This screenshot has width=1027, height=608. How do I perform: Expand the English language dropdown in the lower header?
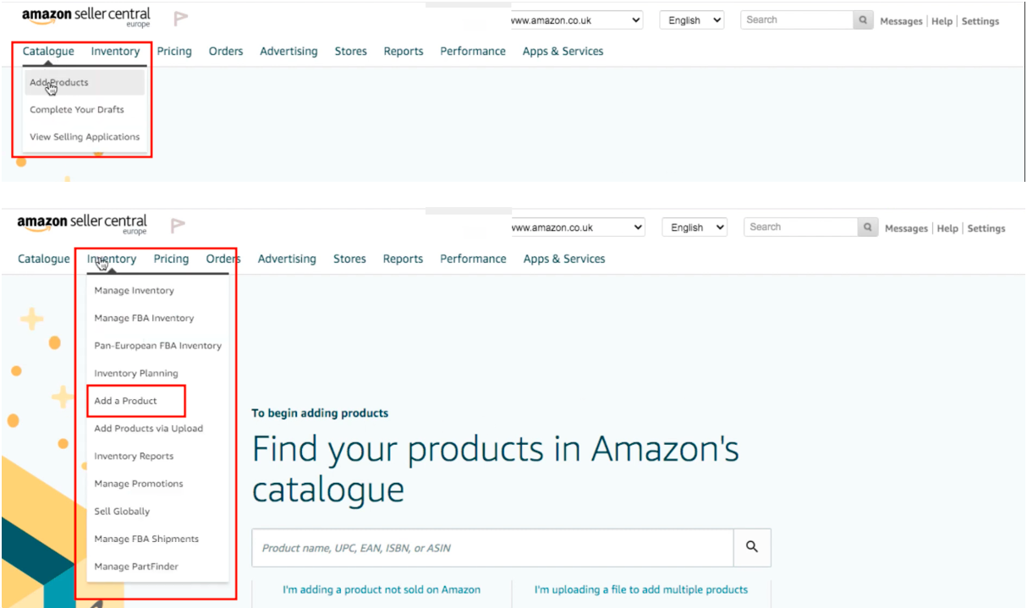click(x=694, y=227)
